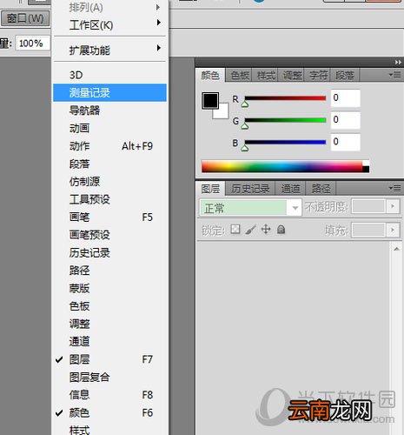Click the B value input field
Image resolution: width=404 pixels, height=435 pixels.
[346, 142]
